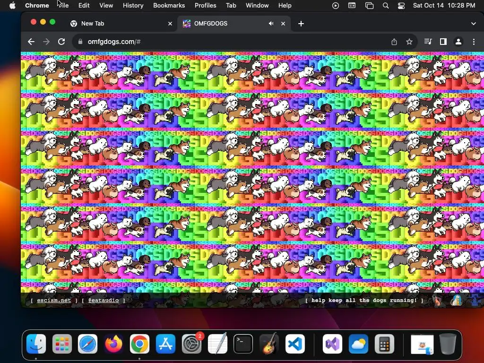Click the dog icon in footer bar
The height and width of the screenshot is (363, 484).
point(438,300)
